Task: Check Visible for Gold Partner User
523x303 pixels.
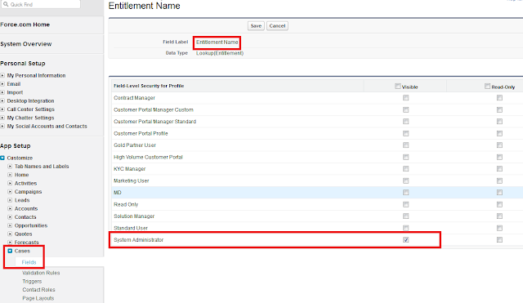Action: pos(405,145)
